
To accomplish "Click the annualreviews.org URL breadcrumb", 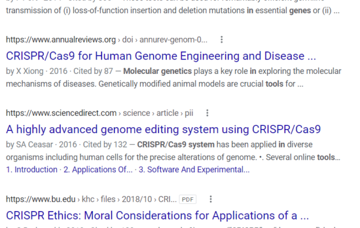I will click(107, 40).
